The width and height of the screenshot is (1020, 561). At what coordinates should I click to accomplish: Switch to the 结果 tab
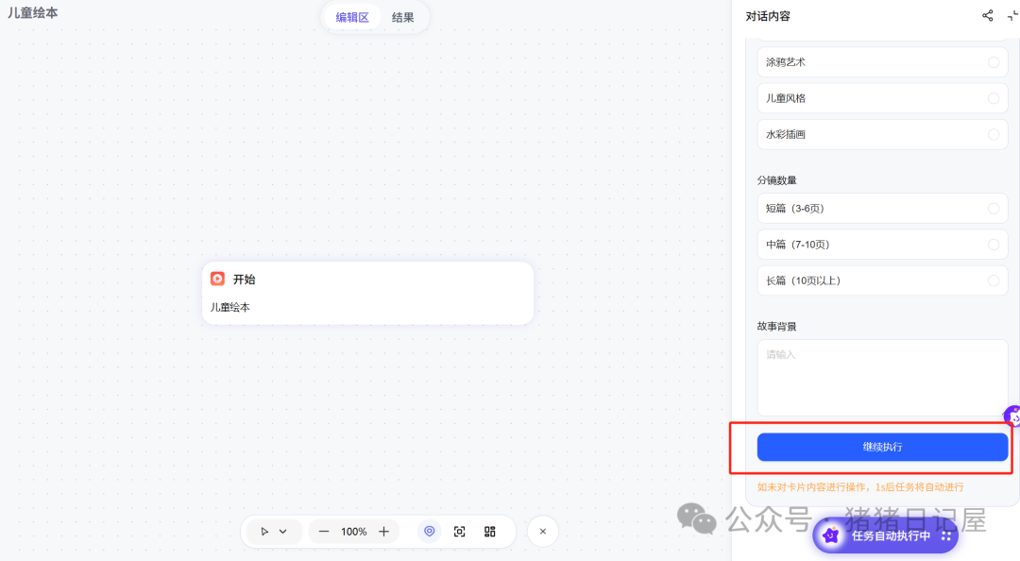click(x=403, y=17)
